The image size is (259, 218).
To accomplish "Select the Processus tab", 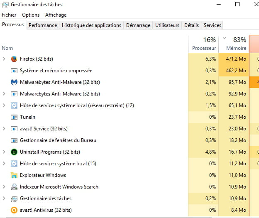I will coord(13,24).
